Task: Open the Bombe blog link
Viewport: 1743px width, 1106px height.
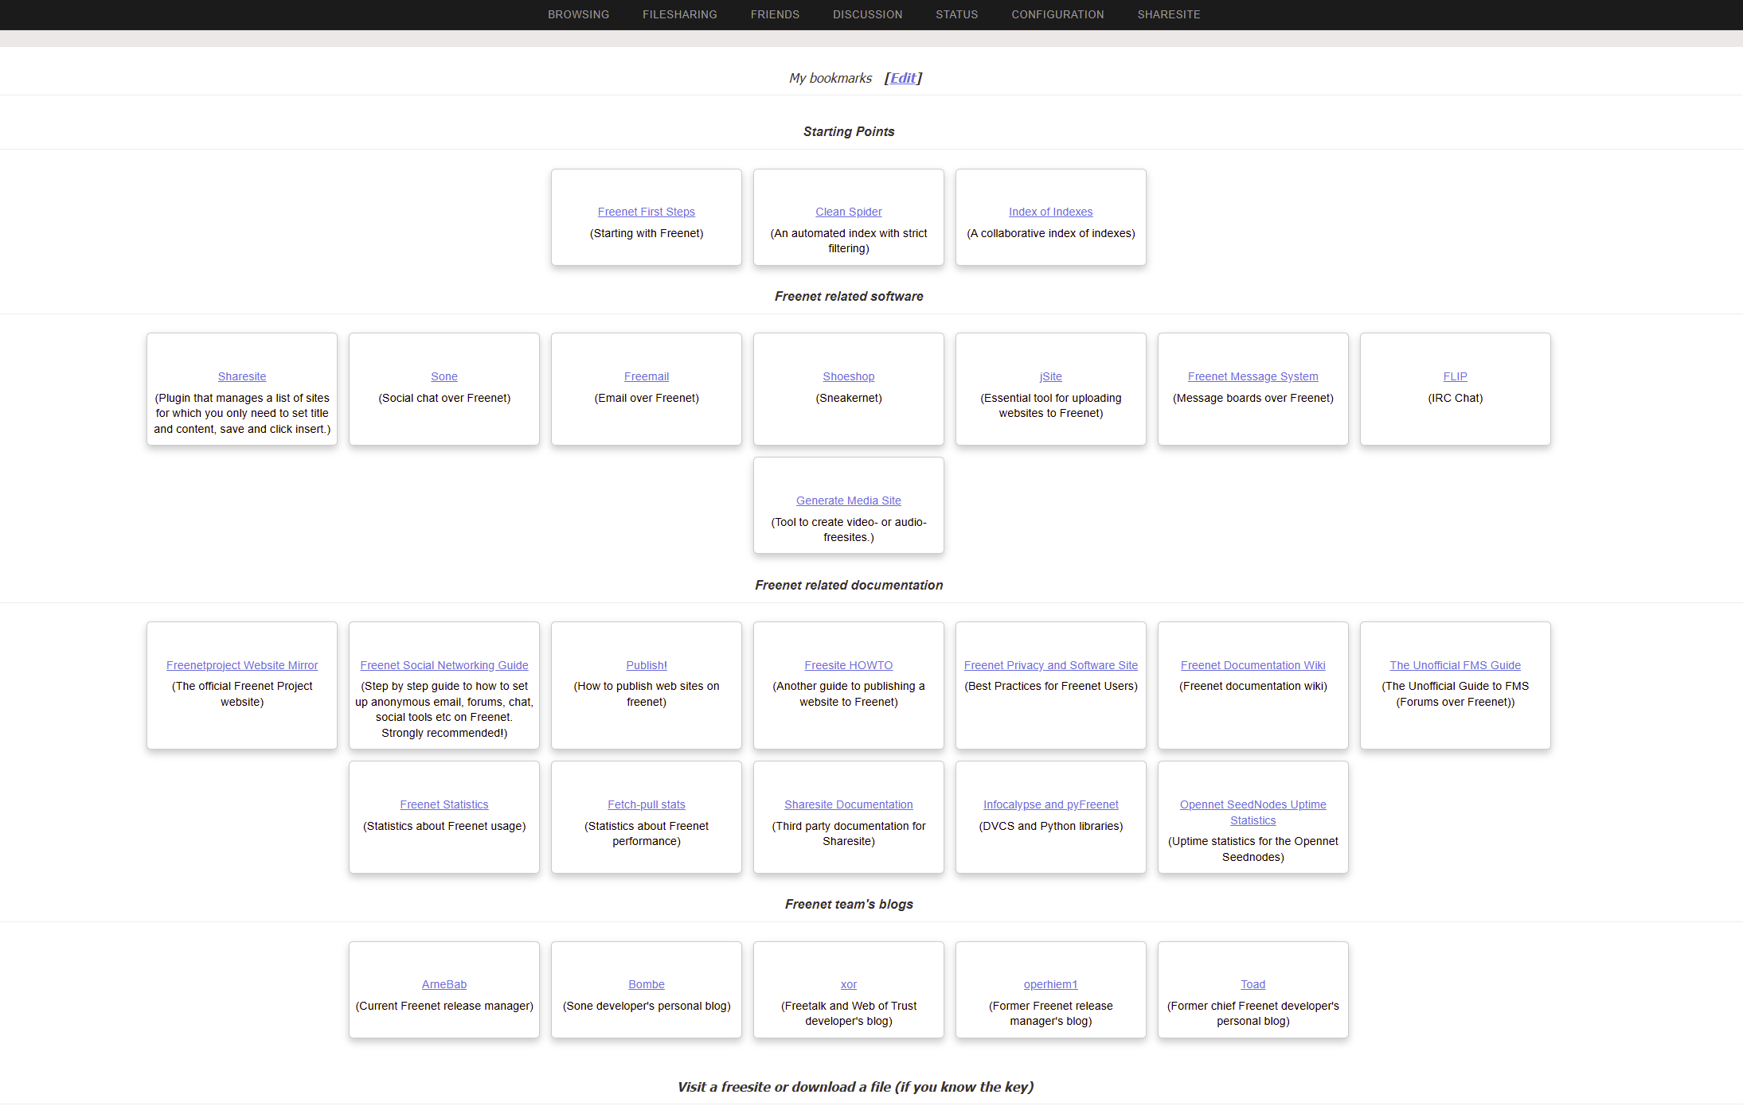Action: [x=646, y=984]
